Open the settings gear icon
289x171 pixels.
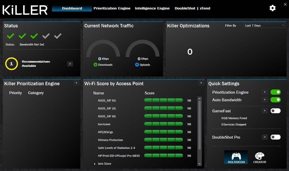pyautogui.click(x=272, y=8)
